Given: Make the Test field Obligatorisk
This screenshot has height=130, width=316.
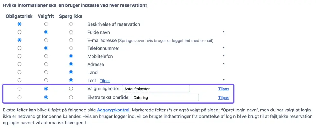Looking at the screenshot, I should pyautogui.click(x=20, y=80).
